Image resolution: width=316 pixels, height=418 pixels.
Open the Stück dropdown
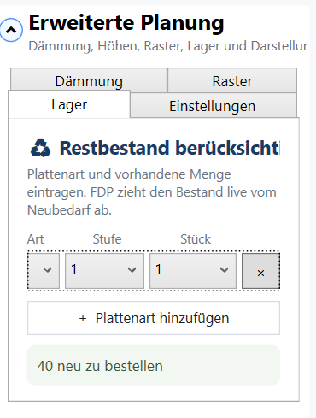pos(193,271)
